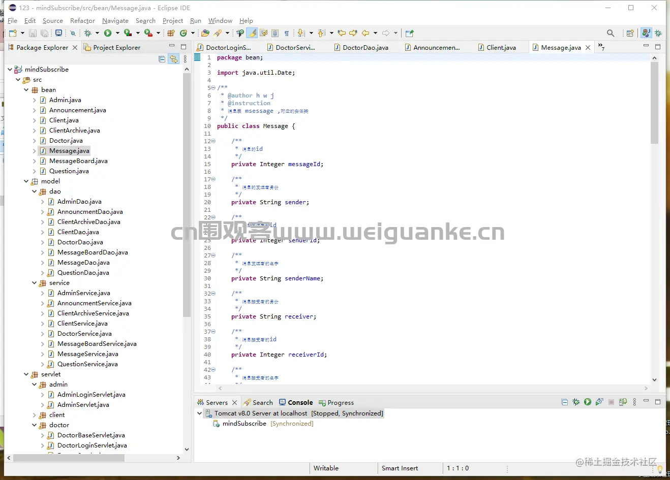Click the editor vertical scrollbar thumb
The height and width of the screenshot is (480, 670).
[654, 103]
